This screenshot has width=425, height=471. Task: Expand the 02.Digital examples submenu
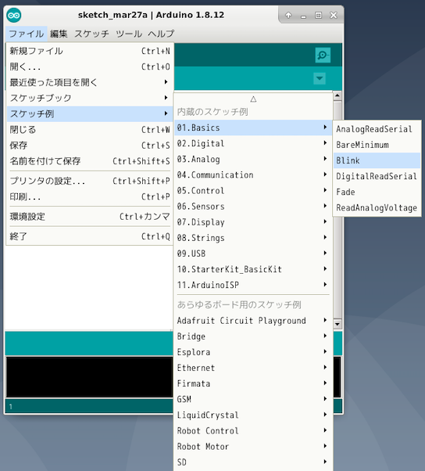pyautogui.click(x=253, y=143)
